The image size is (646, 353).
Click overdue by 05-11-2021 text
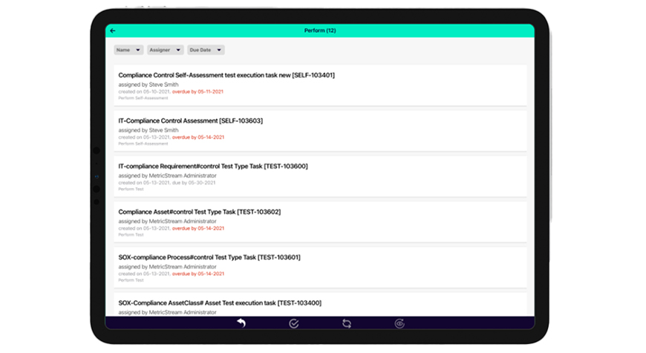(x=198, y=91)
